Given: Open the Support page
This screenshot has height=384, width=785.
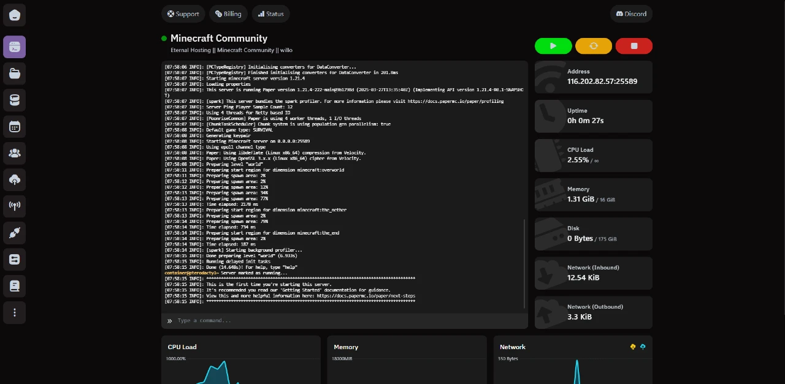Looking at the screenshot, I should (x=183, y=13).
